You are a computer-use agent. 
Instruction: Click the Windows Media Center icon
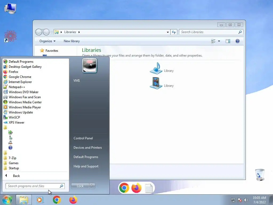point(5,102)
